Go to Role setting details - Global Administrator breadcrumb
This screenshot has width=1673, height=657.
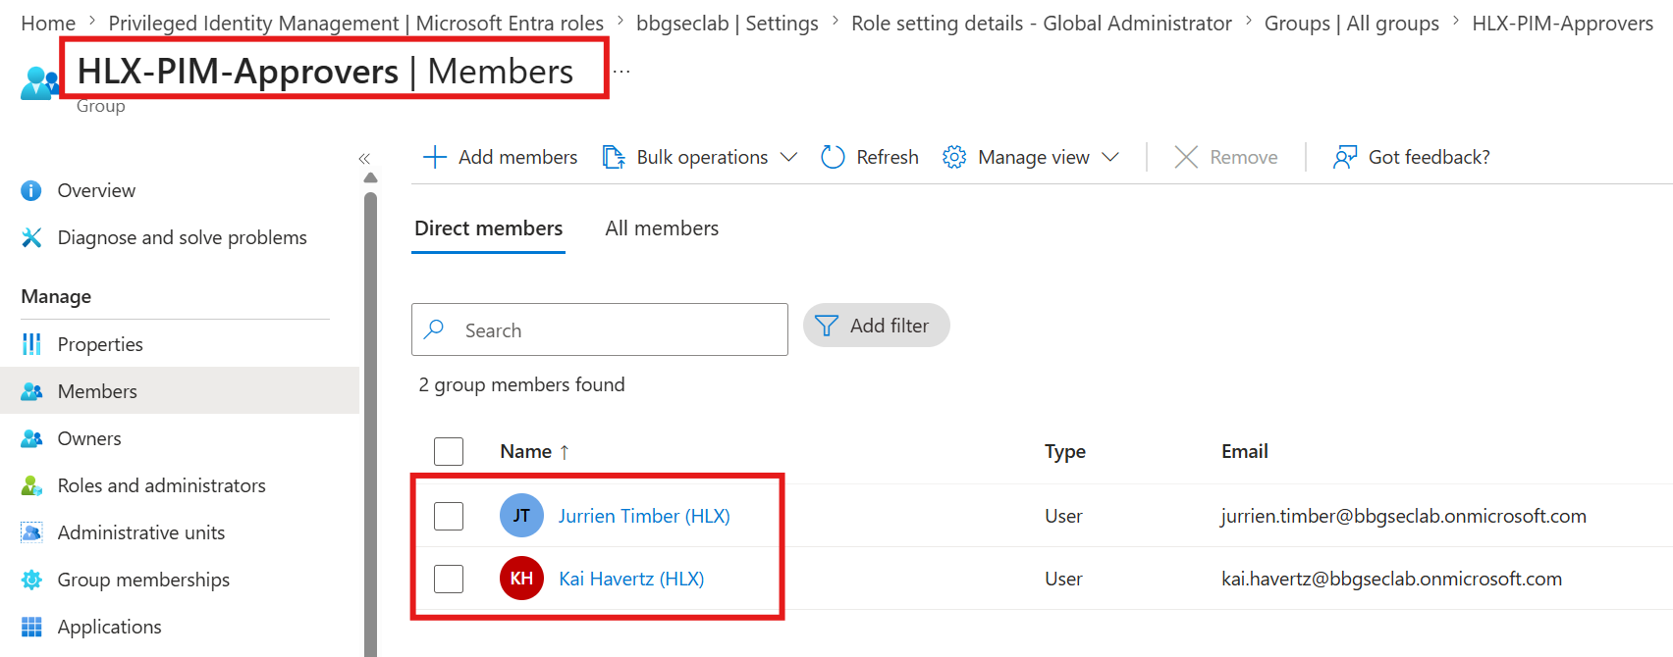click(x=1041, y=24)
